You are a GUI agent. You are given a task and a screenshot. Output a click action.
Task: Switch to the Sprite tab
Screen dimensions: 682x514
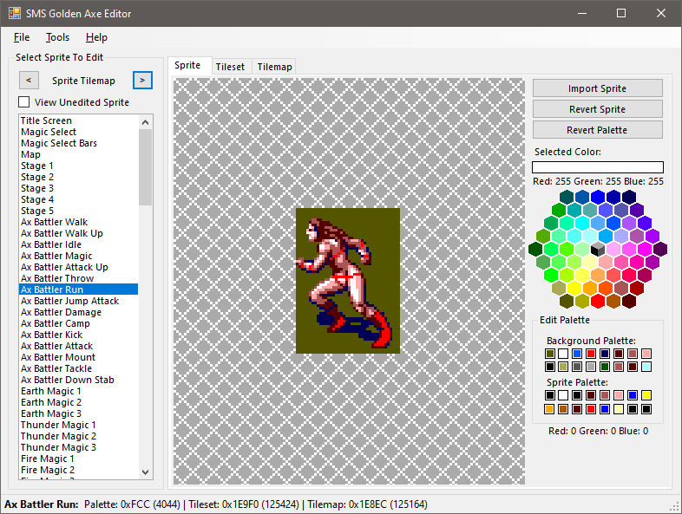click(187, 65)
